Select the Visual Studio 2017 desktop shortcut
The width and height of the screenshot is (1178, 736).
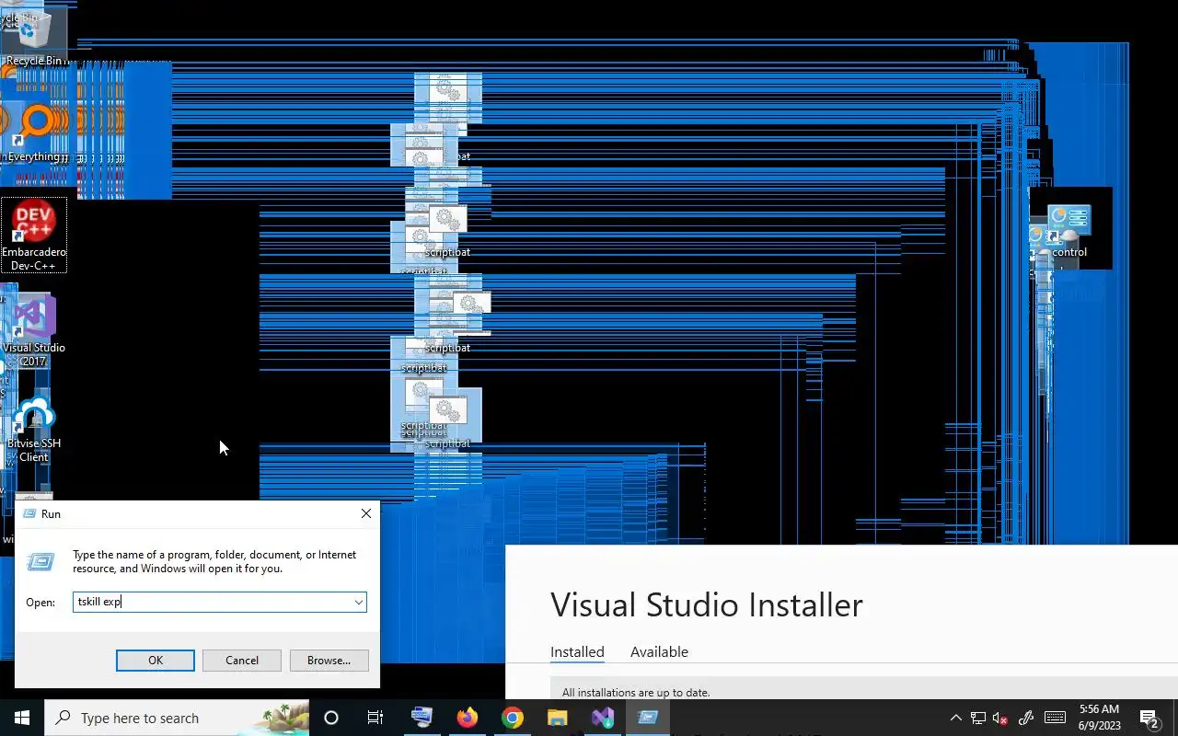pyautogui.click(x=34, y=331)
